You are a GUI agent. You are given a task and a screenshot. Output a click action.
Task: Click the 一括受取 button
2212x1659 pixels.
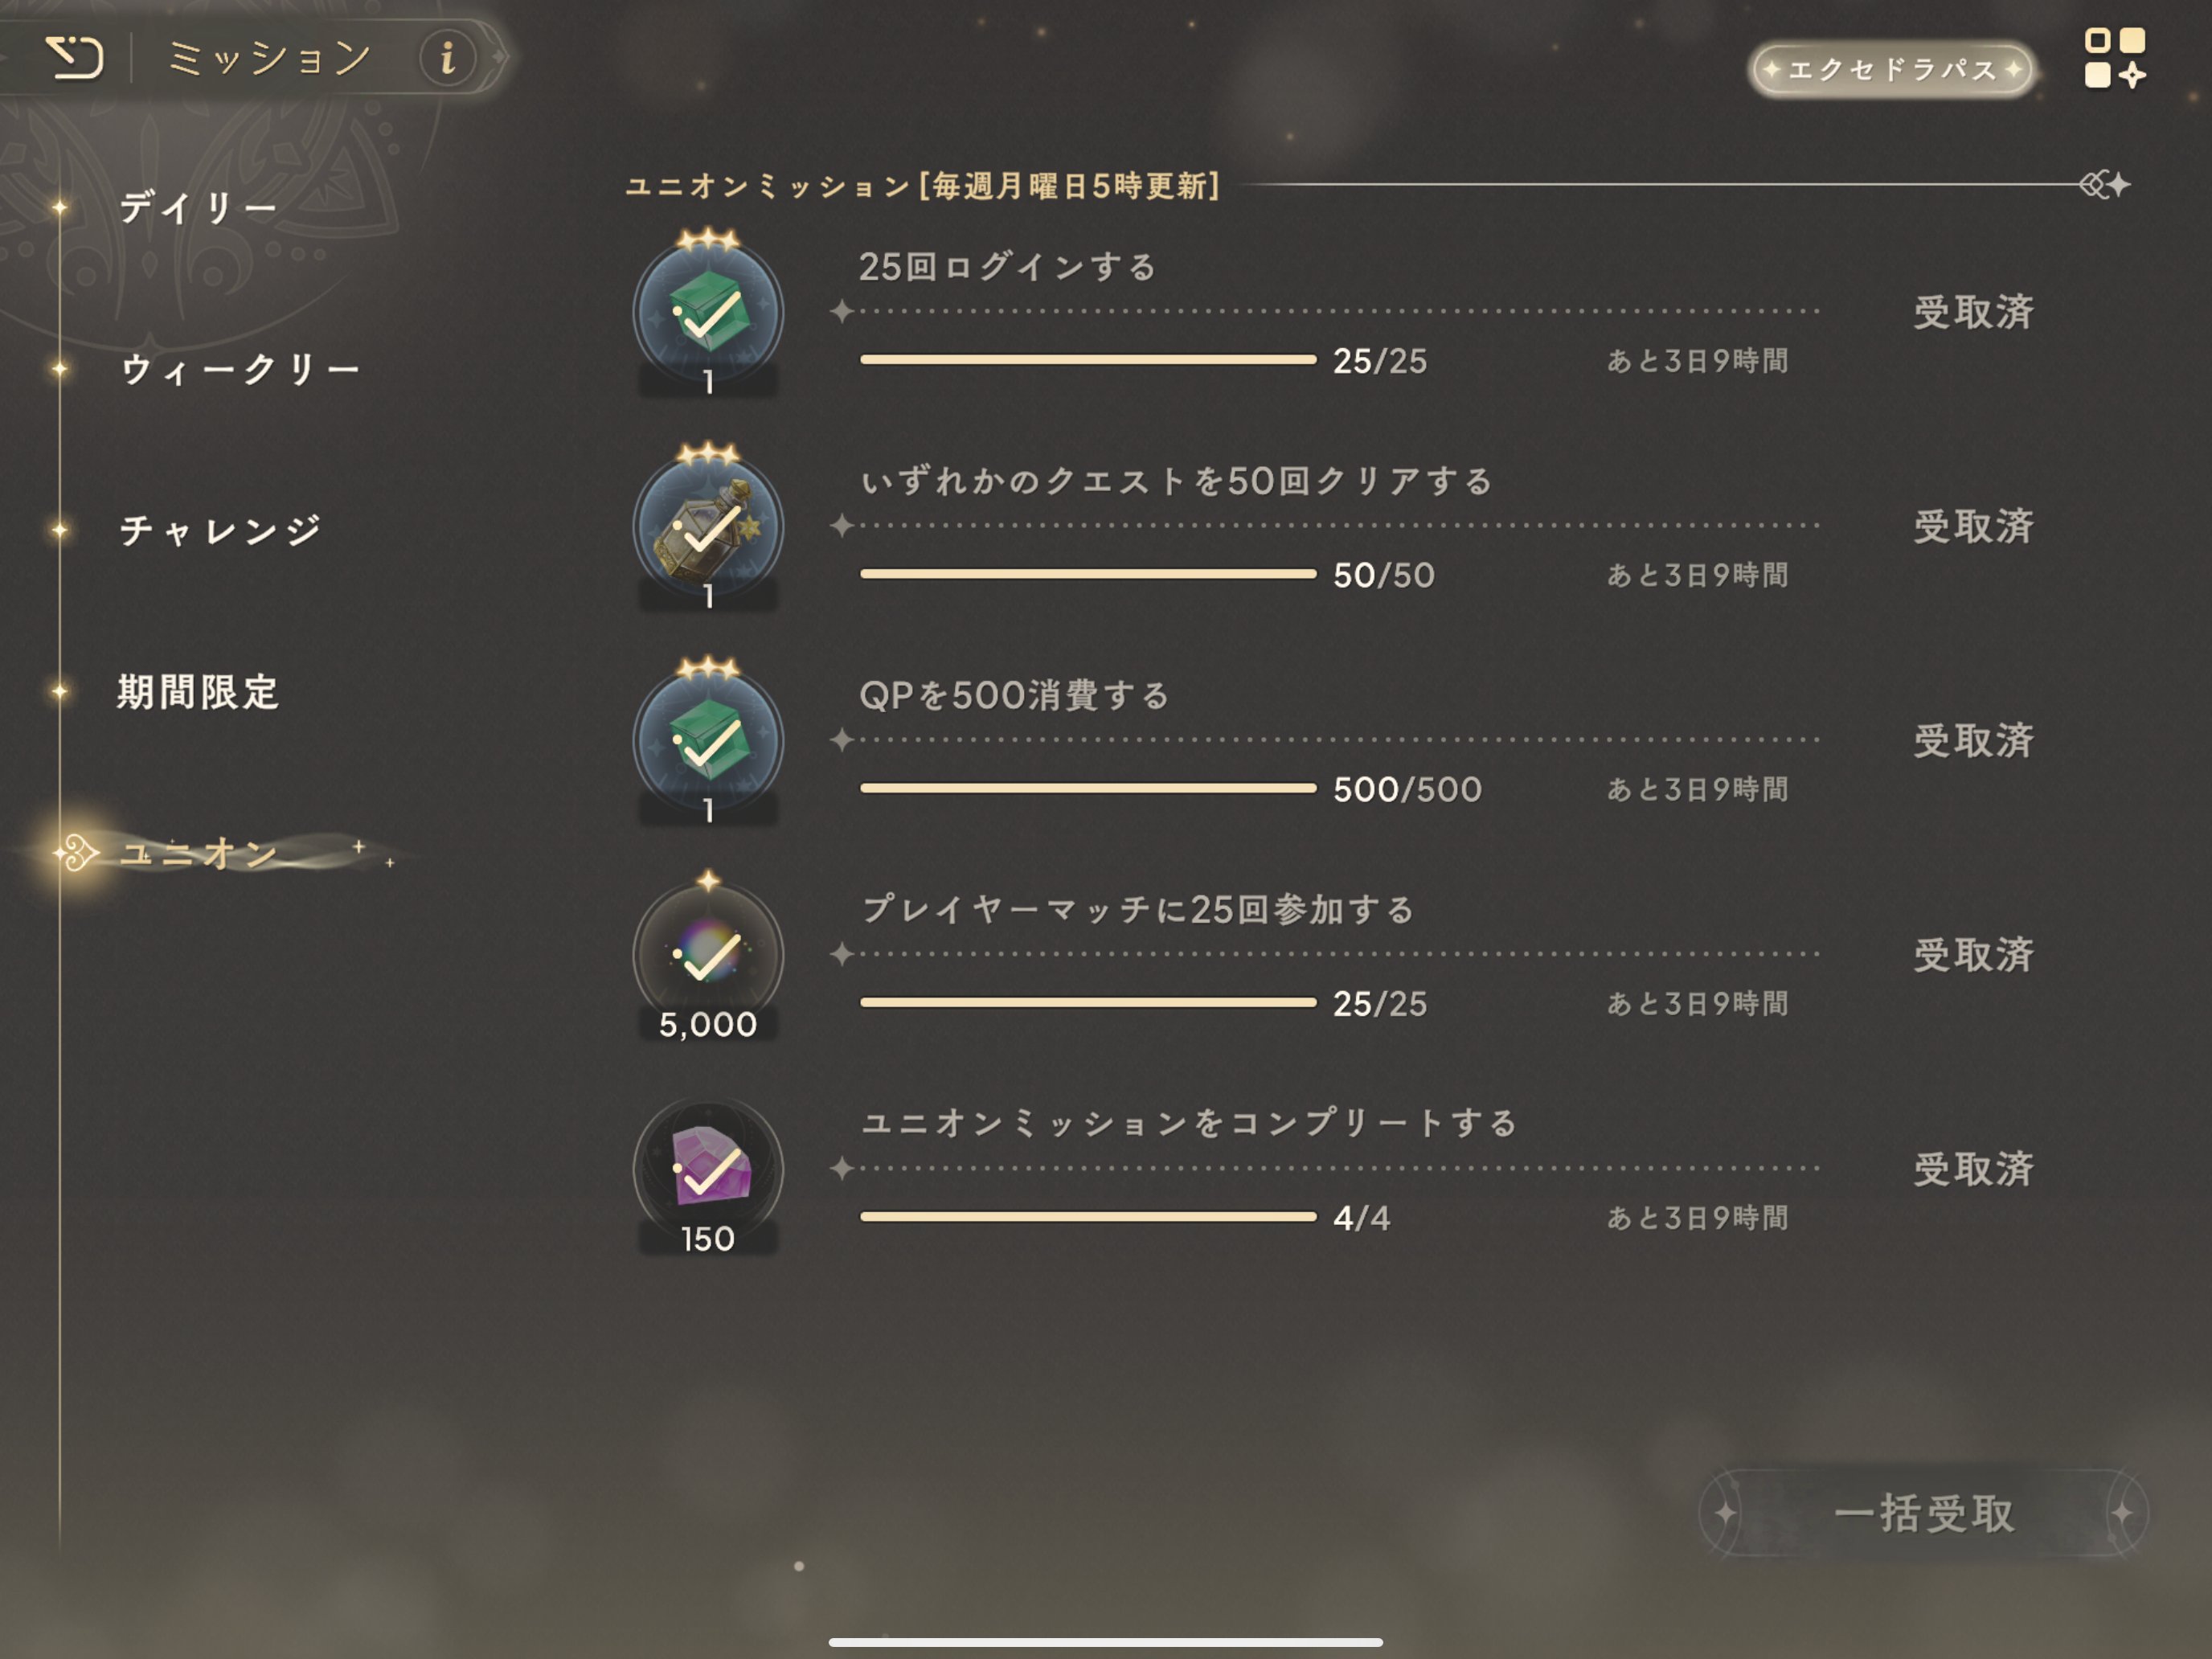click(x=1923, y=1513)
